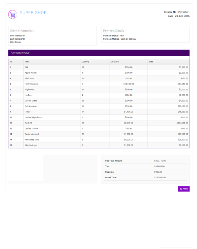The image size is (197, 249).
Task: Click the Cash on delivery payment method
Action: click(128, 39)
